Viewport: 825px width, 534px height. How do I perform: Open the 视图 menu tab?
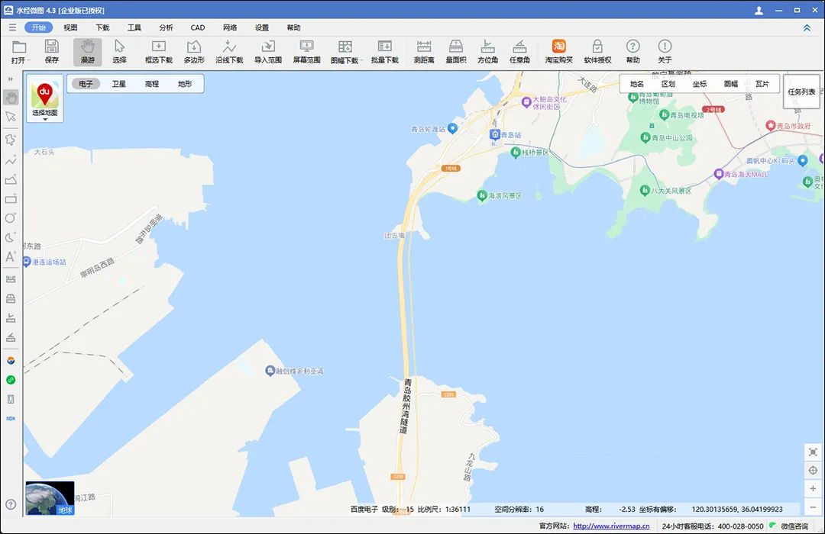coord(70,27)
